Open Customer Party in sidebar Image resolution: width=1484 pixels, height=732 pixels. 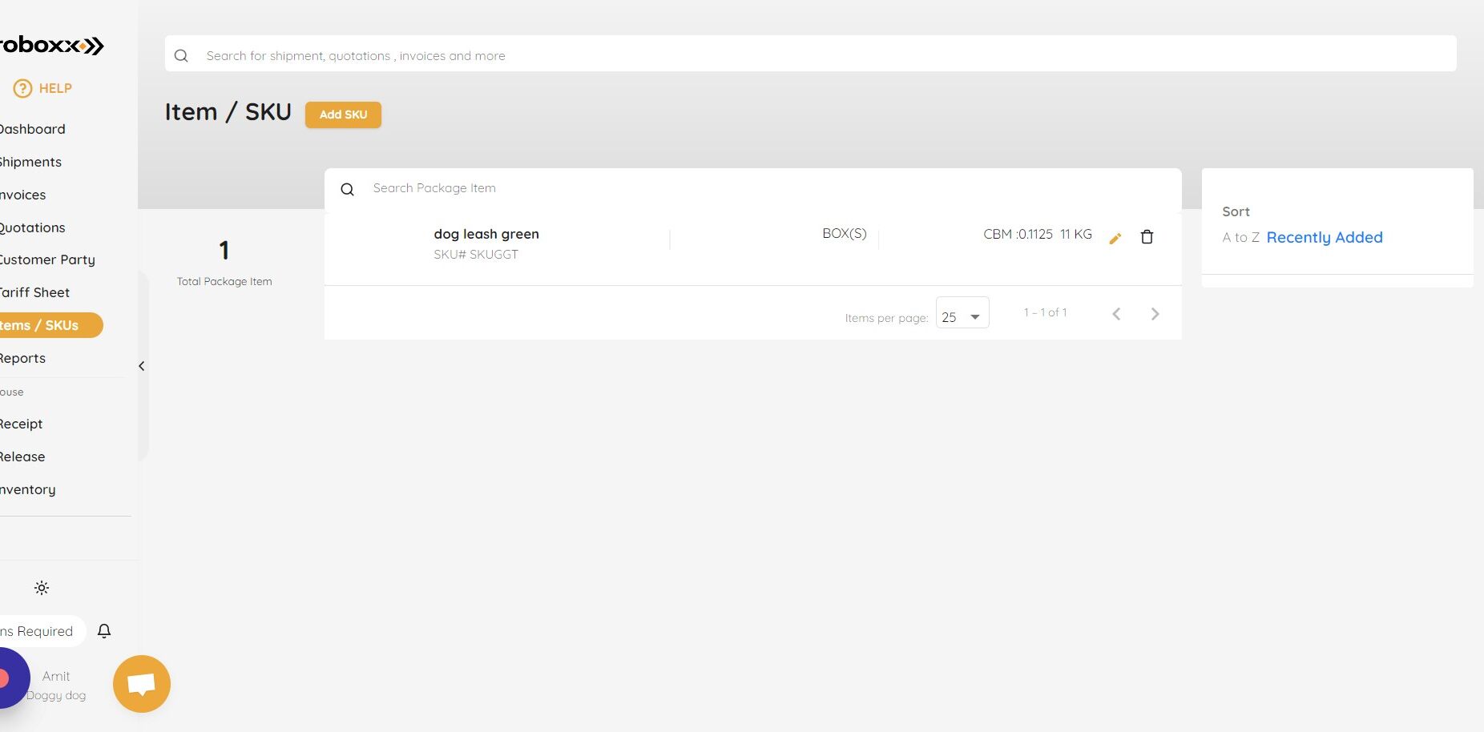coord(47,259)
